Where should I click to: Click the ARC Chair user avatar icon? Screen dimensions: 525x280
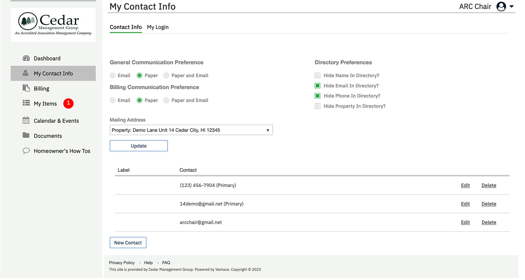pyautogui.click(x=501, y=7)
